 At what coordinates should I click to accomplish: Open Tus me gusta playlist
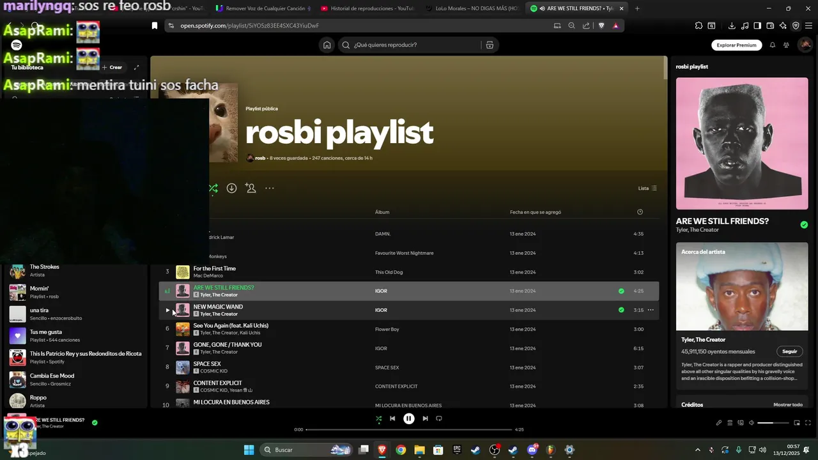point(75,335)
